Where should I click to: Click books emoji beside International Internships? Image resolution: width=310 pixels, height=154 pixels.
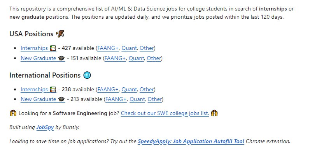pos(53,89)
